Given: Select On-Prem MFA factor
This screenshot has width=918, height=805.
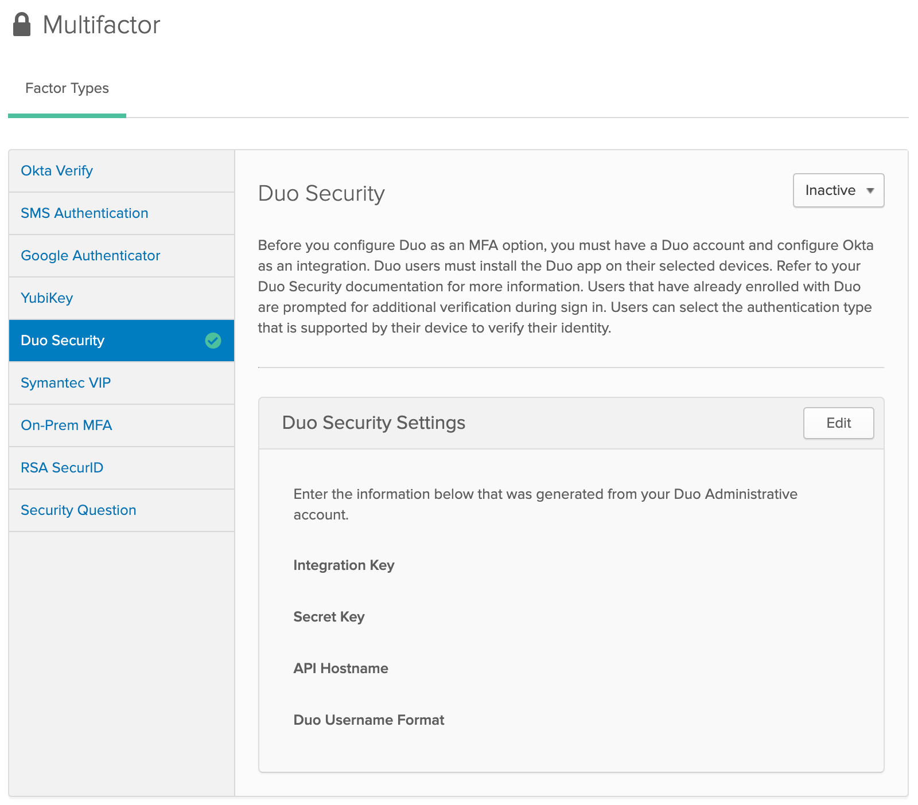Looking at the screenshot, I should [65, 425].
